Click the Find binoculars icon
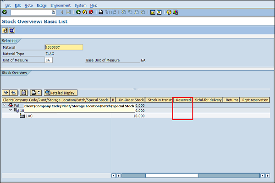The image size is (275, 183). [107, 12]
